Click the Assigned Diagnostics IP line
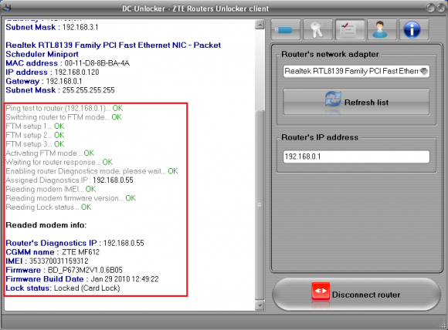The image size is (448, 330). 70,180
